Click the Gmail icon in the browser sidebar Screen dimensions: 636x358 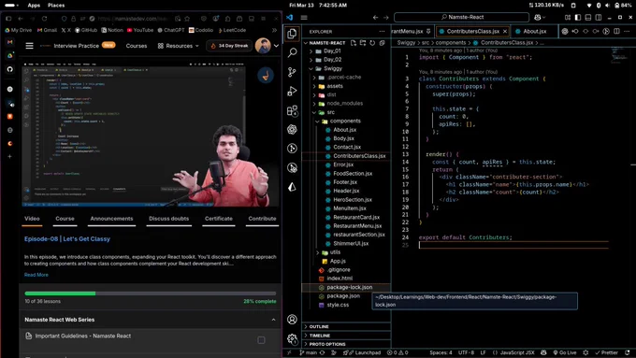click(x=10, y=42)
